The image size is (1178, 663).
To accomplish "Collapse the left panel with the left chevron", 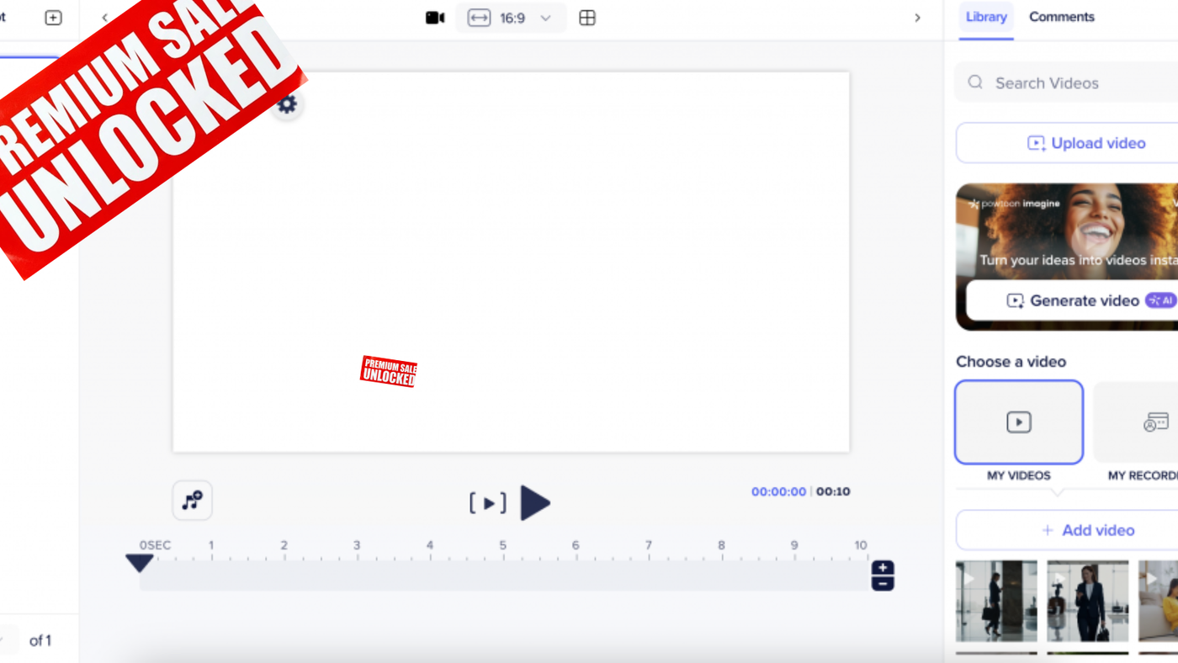I will 105,18.
